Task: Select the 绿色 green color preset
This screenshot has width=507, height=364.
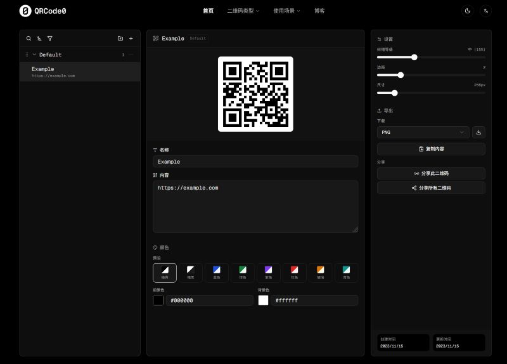Action: pyautogui.click(x=243, y=273)
